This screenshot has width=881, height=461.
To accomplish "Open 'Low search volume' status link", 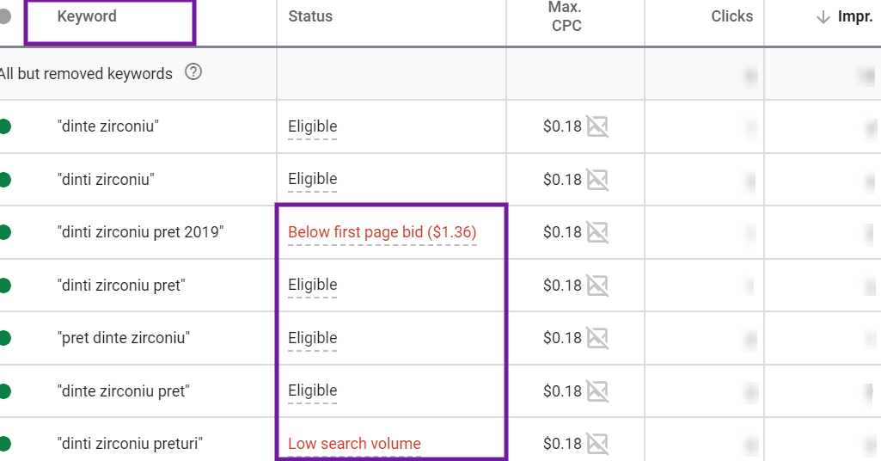I will [354, 444].
